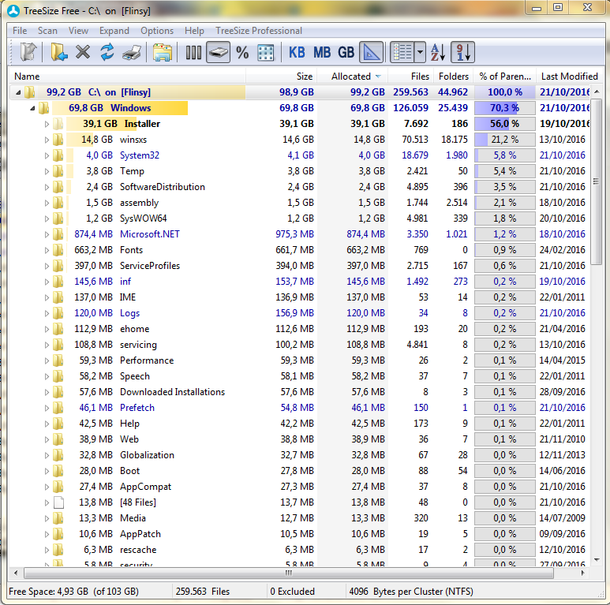
Task: Show cluster grid view icon
Action: (x=266, y=52)
